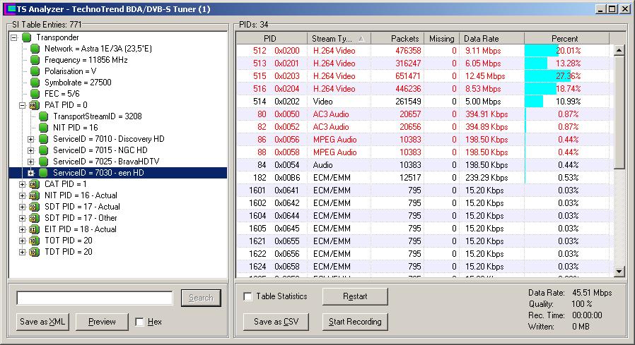This screenshot has height=345, width=635.
Task: Click the BravaHDTV service icon
Action: point(44,162)
